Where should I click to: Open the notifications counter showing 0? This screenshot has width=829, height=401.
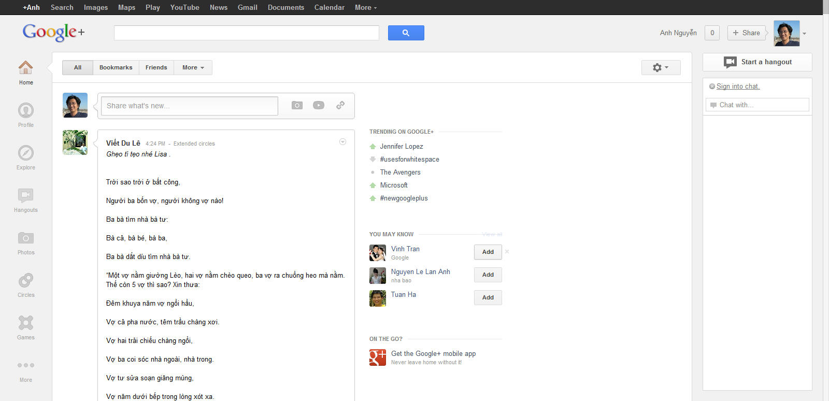click(712, 33)
